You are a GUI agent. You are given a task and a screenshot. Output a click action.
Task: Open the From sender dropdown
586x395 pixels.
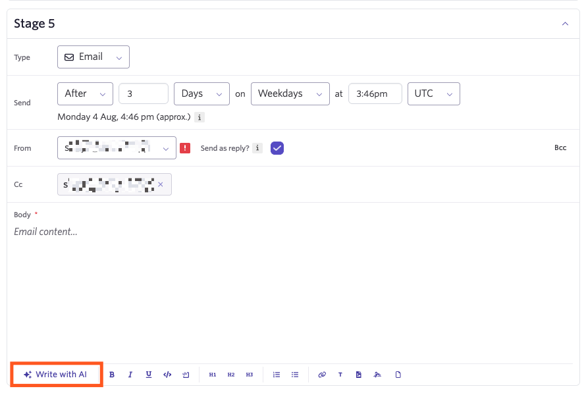point(117,148)
